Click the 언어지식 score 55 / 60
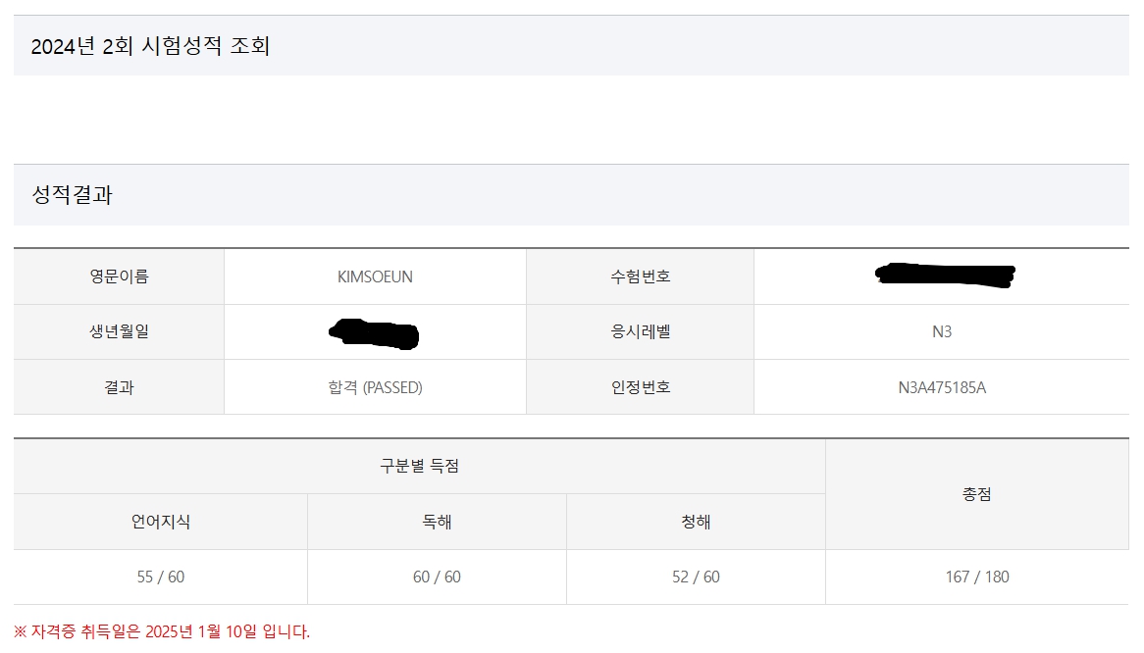This screenshot has height=653, width=1144. tap(161, 577)
